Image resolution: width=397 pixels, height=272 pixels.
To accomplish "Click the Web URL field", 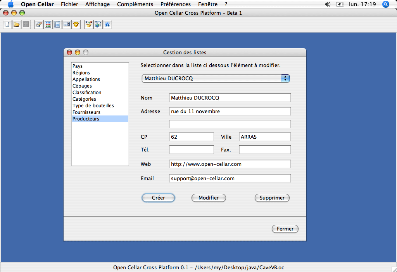I will pyautogui.click(x=230, y=164).
